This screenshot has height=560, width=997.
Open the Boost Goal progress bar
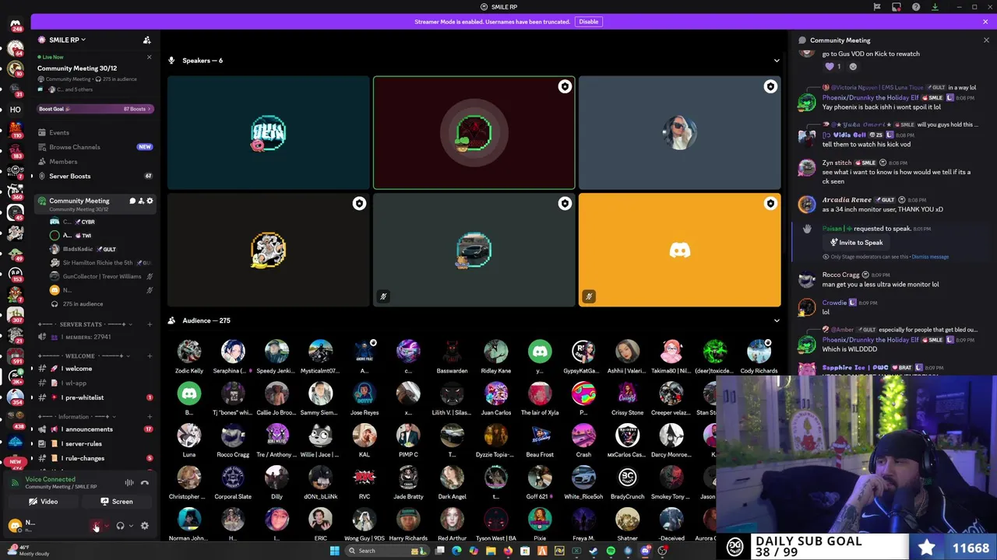pyautogui.click(x=95, y=109)
